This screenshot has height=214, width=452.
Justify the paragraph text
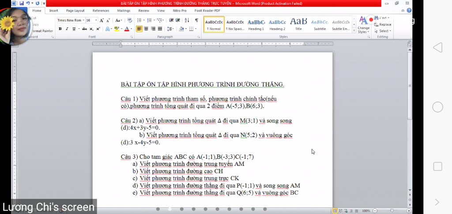(160, 29)
